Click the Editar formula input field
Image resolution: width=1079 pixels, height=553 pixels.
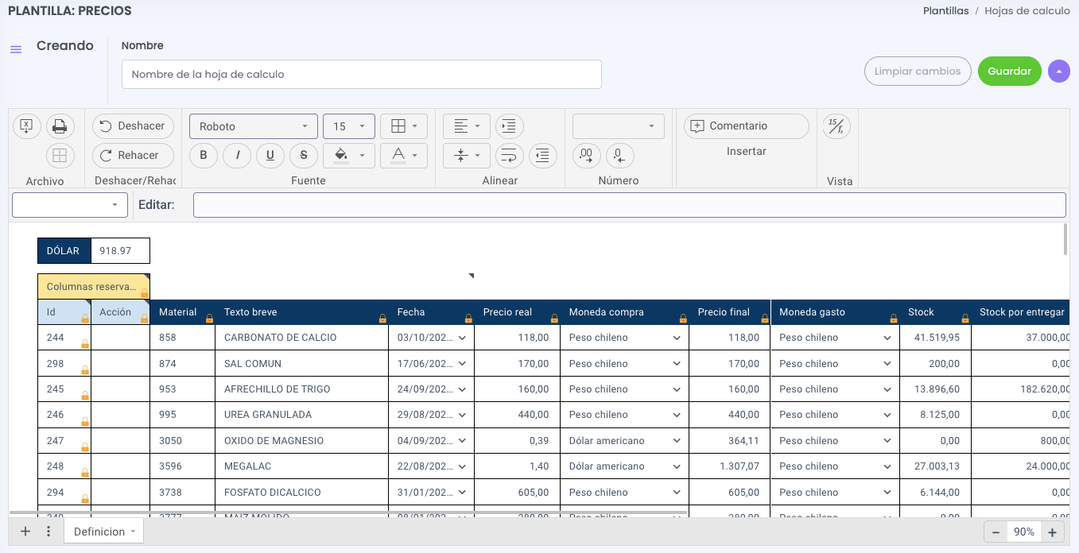coord(629,205)
